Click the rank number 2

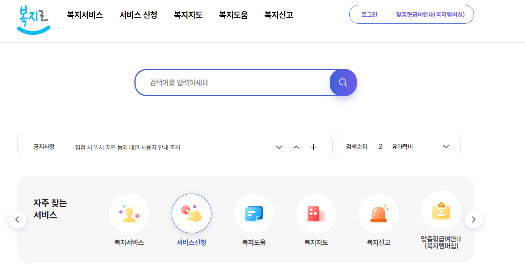click(380, 147)
